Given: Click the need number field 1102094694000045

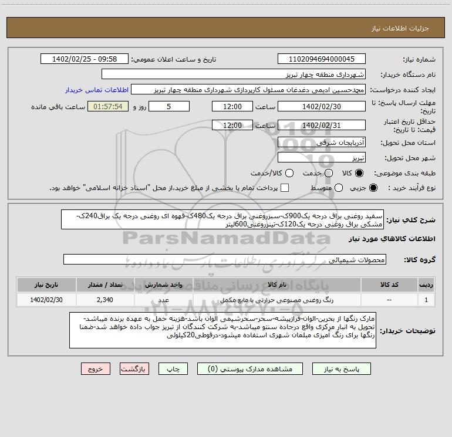Looking at the screenshot, I should point(322,59).
